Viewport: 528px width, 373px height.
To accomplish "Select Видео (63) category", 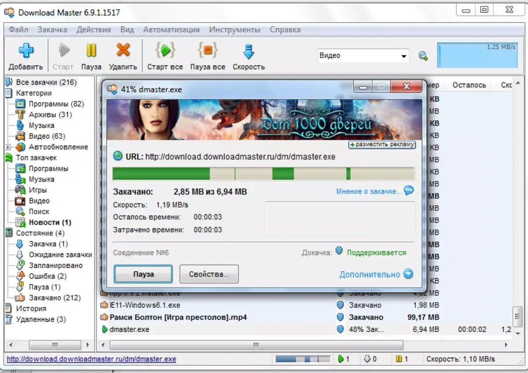I will coord(47,136).
